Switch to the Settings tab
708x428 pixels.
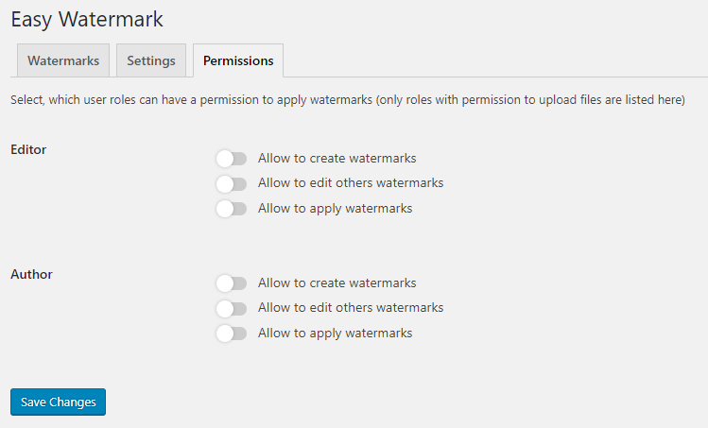pyautogui.click(x=151, y=60)
